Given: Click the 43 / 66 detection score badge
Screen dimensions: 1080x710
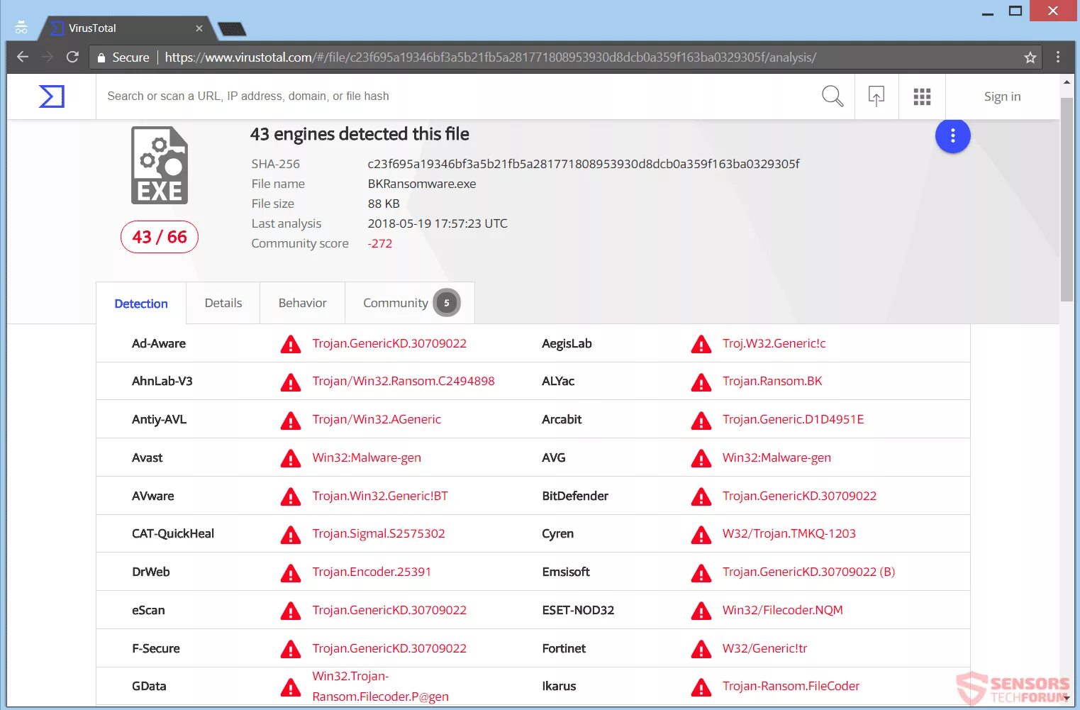Looking at the screenshot, I should click(x=160, y=237).
